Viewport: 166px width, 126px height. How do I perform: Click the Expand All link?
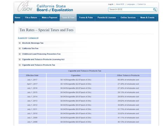click(22, 38)
